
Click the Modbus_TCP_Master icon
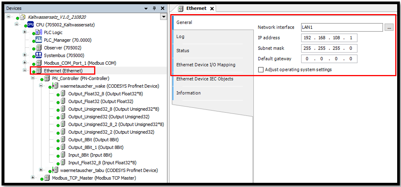tap(47, 178)
